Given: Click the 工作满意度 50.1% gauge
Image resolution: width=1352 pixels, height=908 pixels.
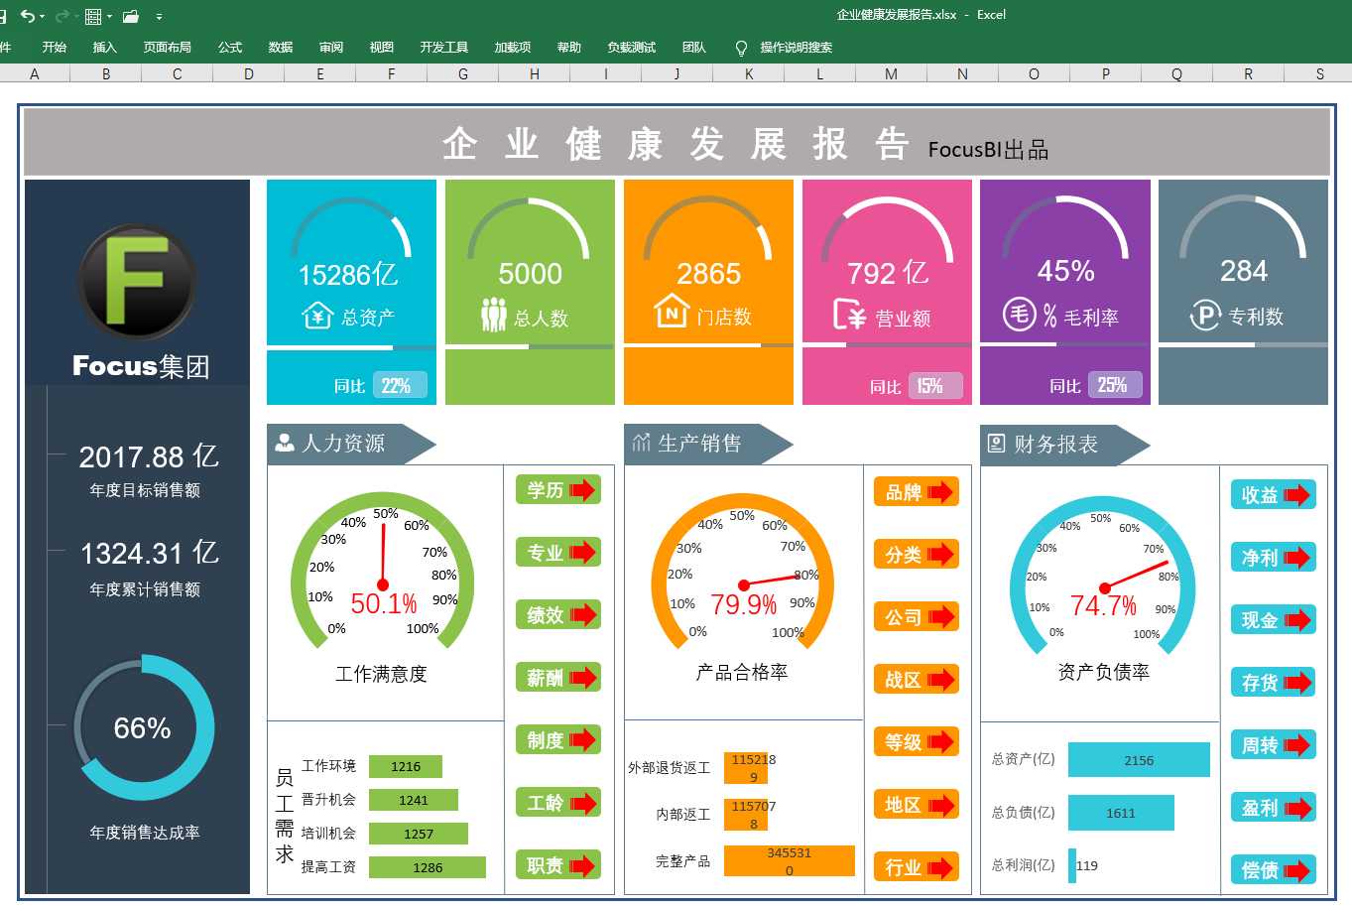Looking at the screenshot, I should pos(382,571).
